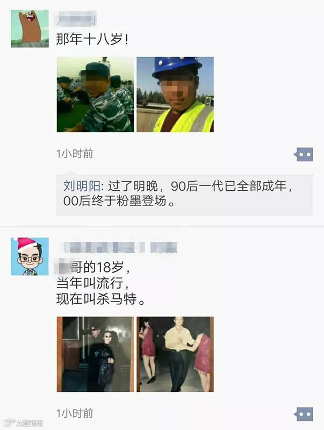This screenshot has width=324, height=430.
Task: Select the post text 那年十八岁!
Action: pos(92,39)
